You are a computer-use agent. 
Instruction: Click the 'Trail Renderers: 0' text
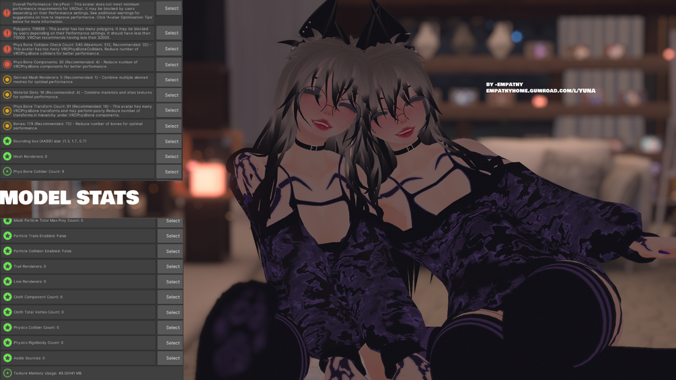click(x=30, y=266)
